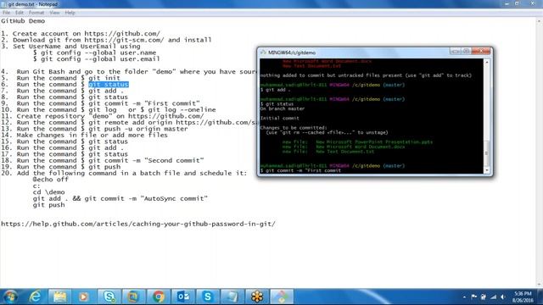Click Notepad scrollbar up arrow
Image resolution: width=543 pixels, height=305 pixels.
point(540,21)
